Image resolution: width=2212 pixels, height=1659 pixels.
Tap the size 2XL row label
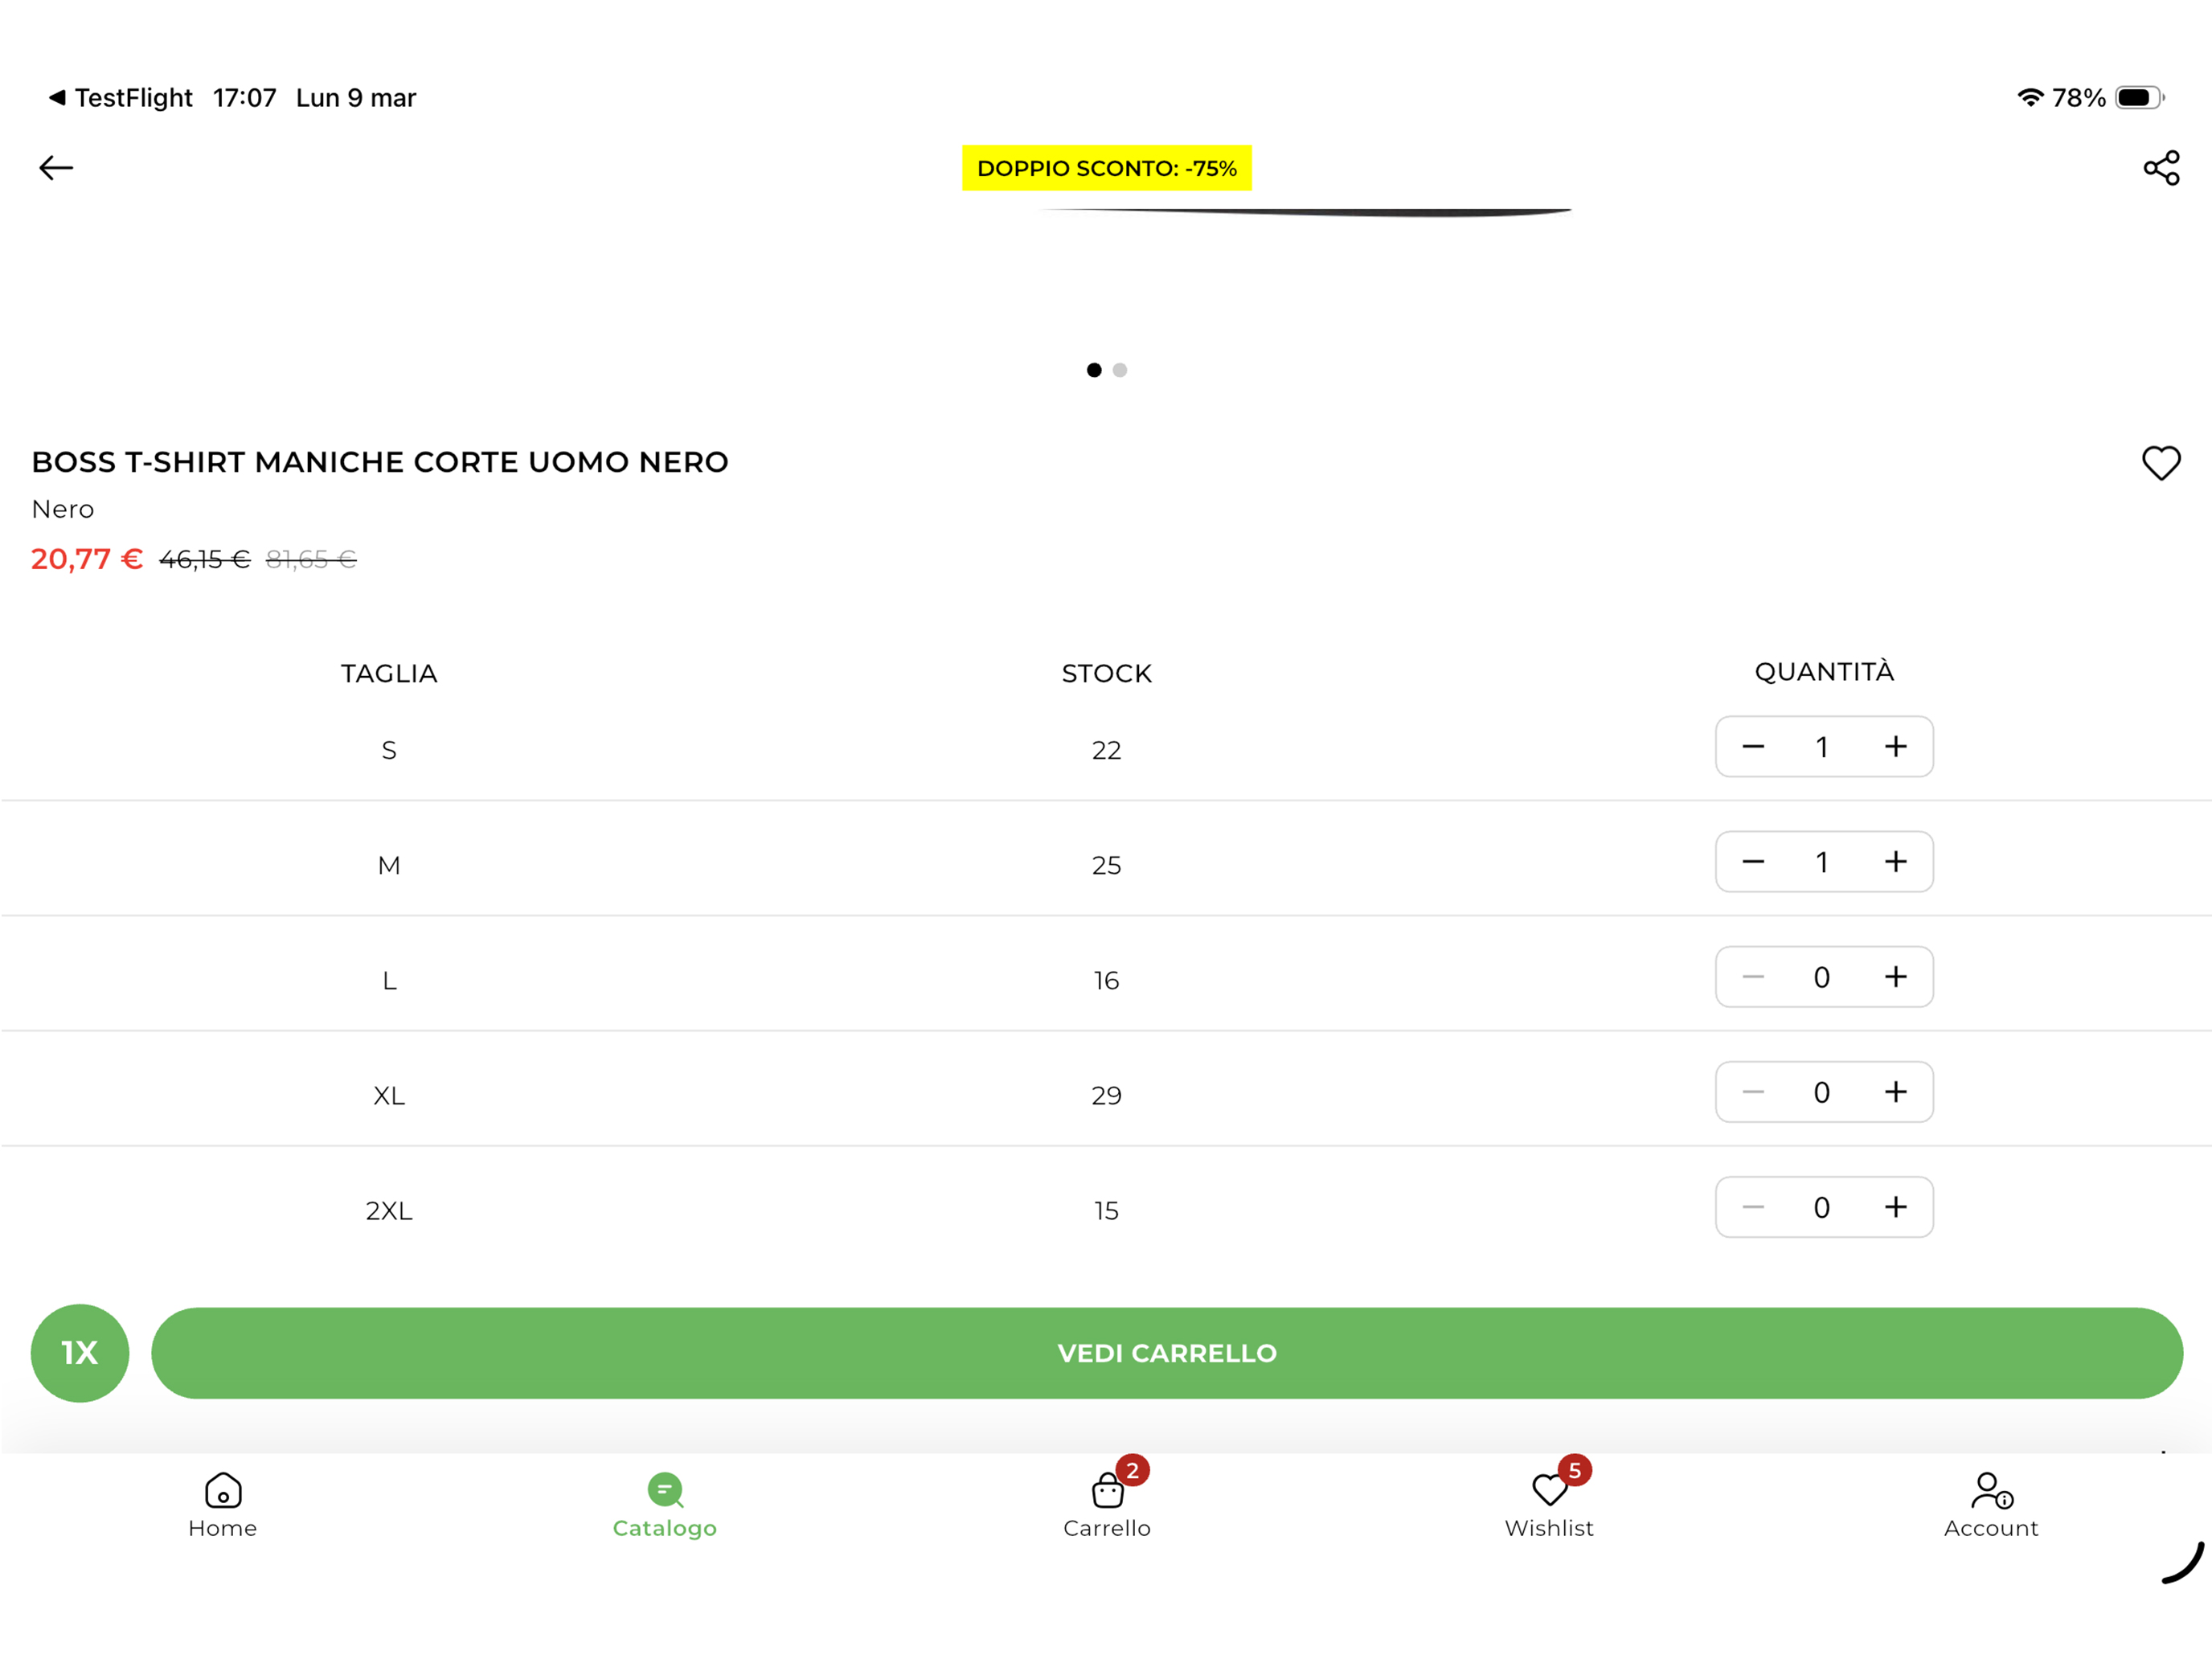click(389, 1210)
